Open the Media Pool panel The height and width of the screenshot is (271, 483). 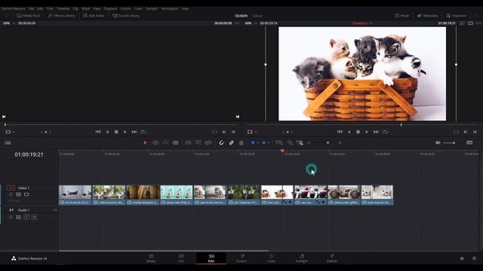[x=29, y=16]
